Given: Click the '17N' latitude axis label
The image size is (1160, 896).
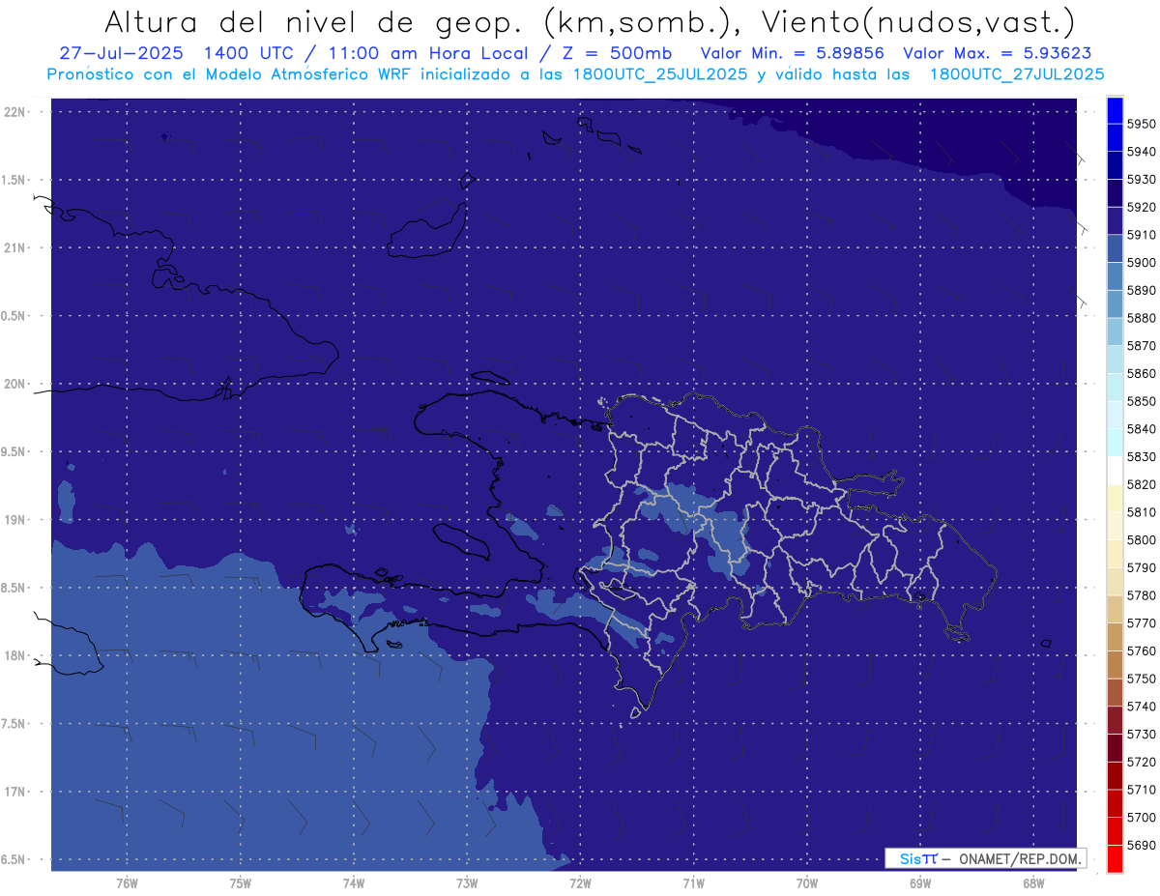Looking at the screenshot, I should point(16,792).
